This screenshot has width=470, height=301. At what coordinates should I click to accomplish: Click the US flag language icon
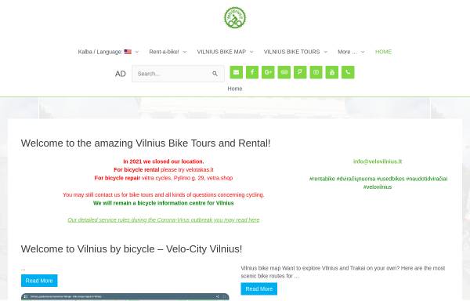(x=128, y=52)
